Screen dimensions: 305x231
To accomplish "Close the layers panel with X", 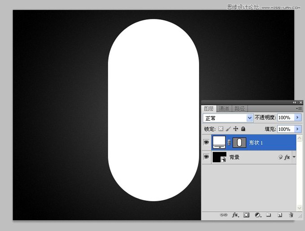I will tap(301, 102).
